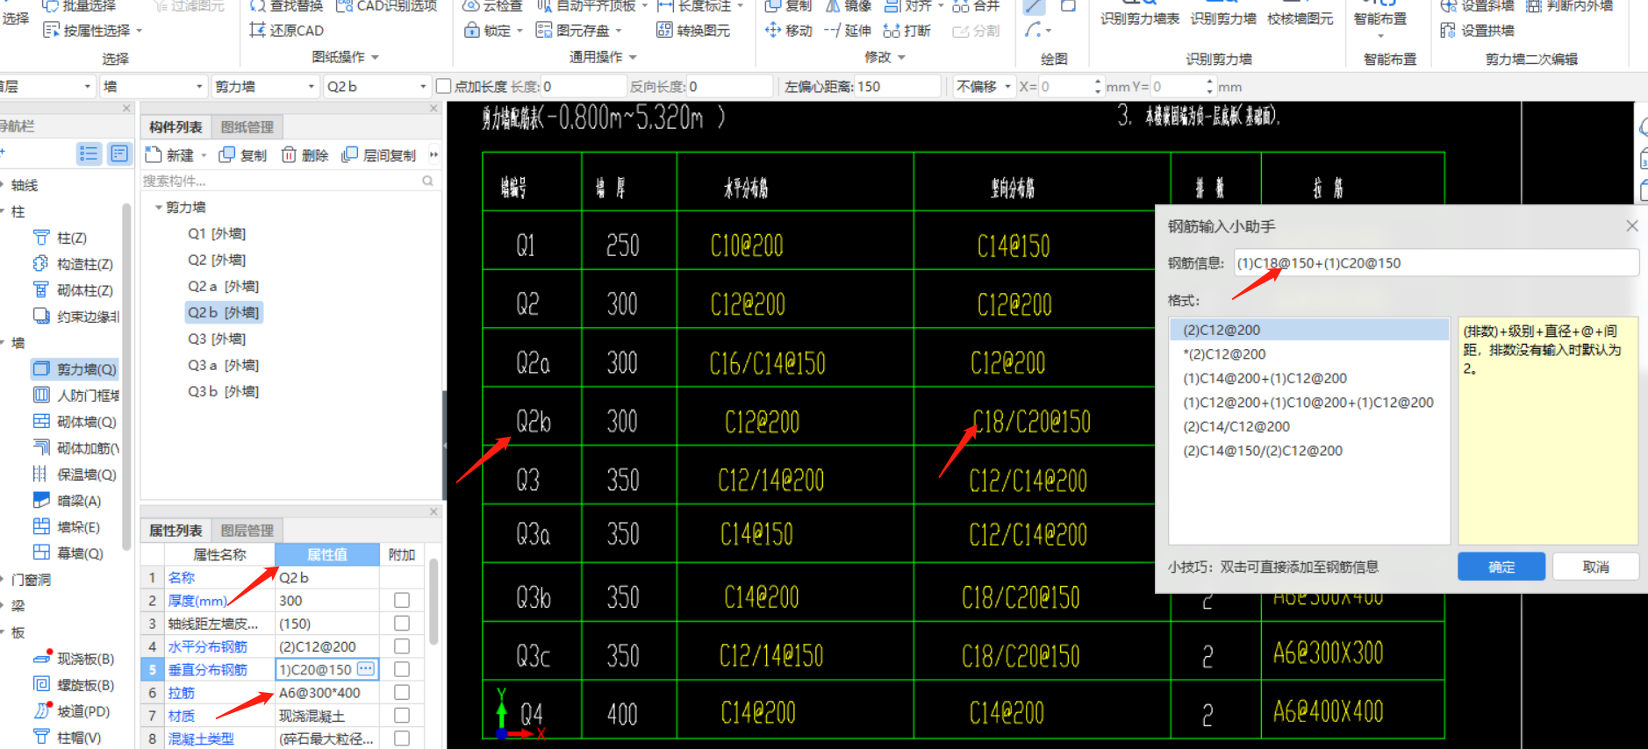This screenshot has height=749, width=1648.
Task: Select 砌体墙(Q) in navigation tree
Action: coord(75,422)
